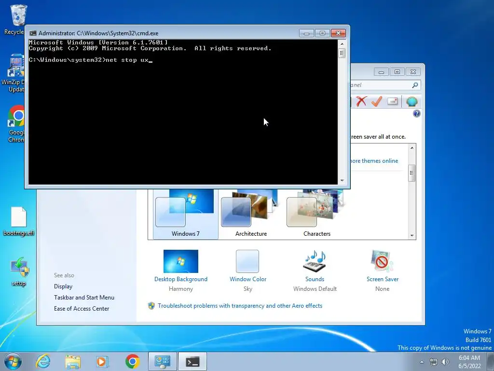
Task: Show hidden system tray icons
Action: (422, 362)
